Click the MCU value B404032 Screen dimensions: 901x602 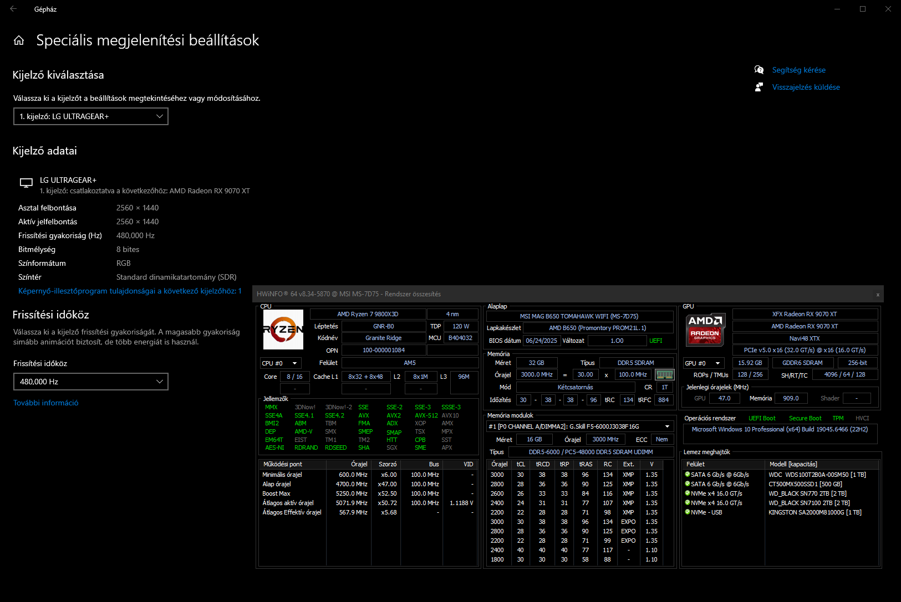coord(461,338)
